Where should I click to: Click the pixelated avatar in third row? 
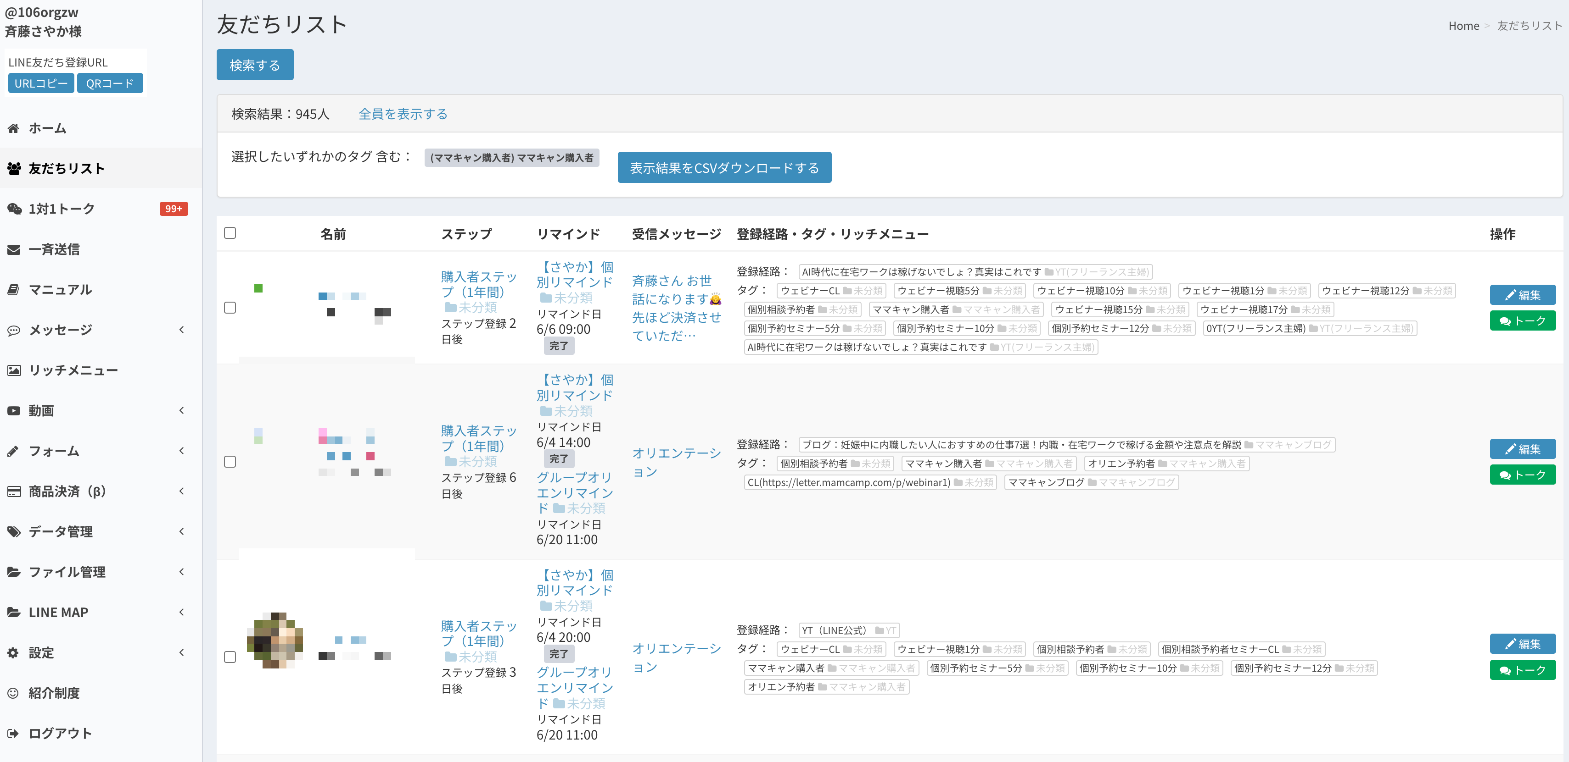click(x=275, y=641)
